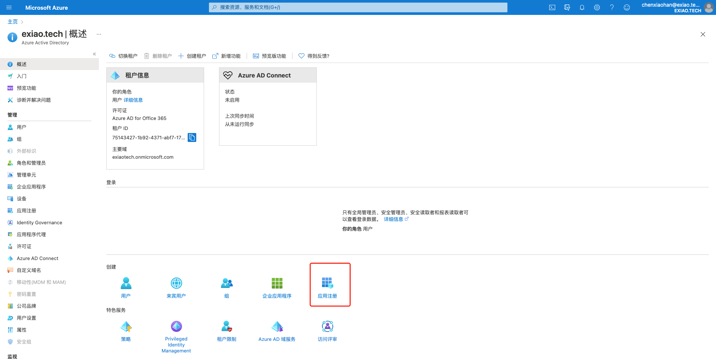Open 属性 in the sidebar
Screen dimensions: 716x361
click(x=49, y=330)
